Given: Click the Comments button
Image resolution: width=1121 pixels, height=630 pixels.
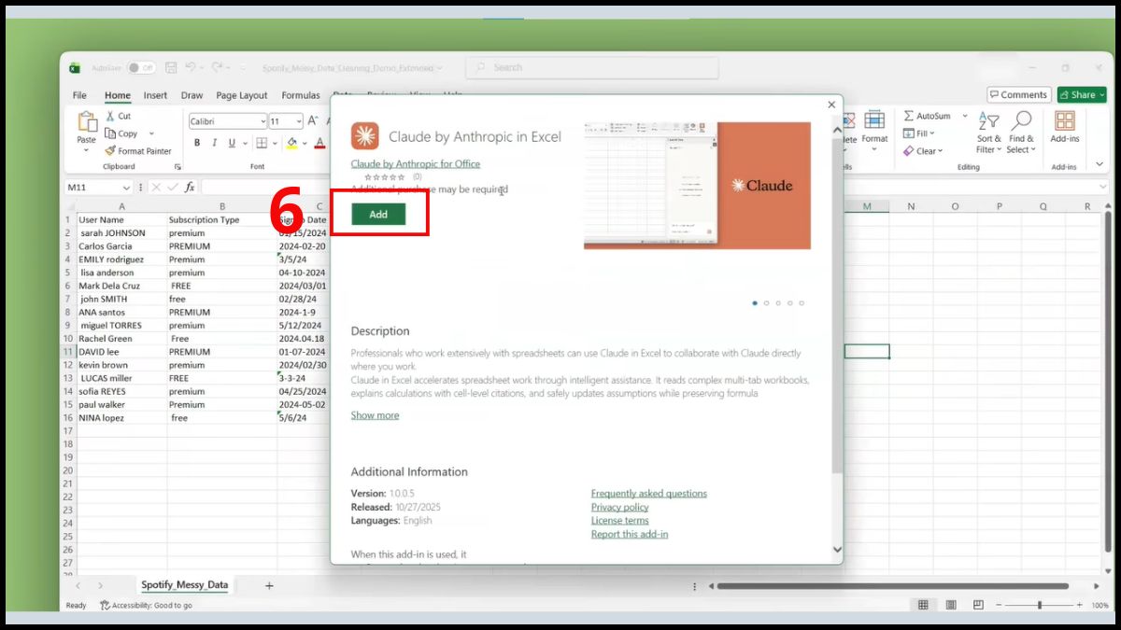Looking at the screenshot, I should (x=1018, y=94).
